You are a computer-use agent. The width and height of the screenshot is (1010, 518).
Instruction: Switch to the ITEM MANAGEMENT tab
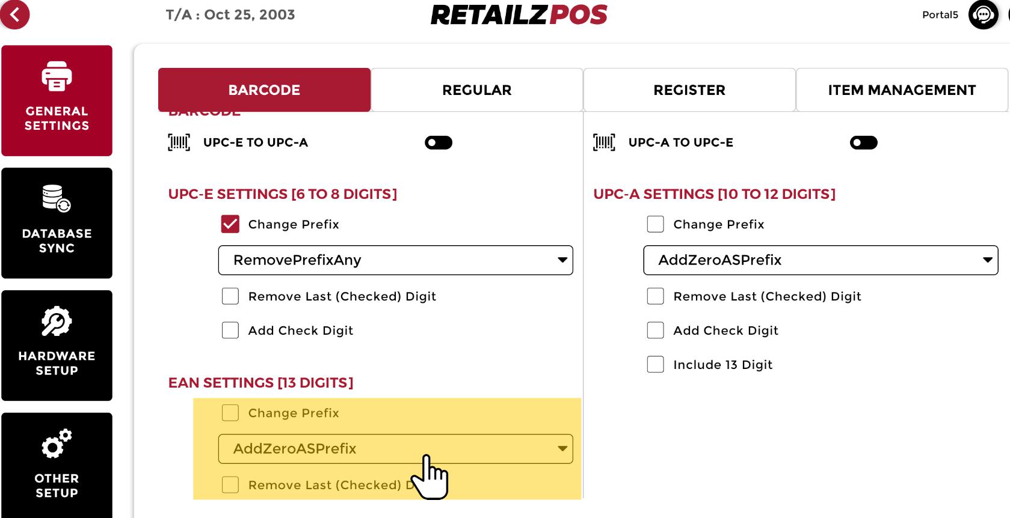coord(901,90)
